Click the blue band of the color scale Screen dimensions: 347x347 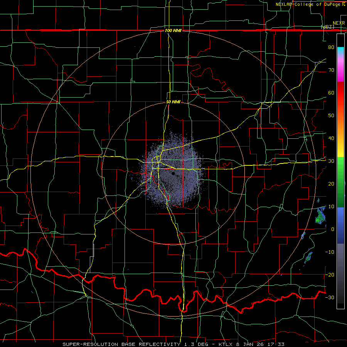pos(340,225)
